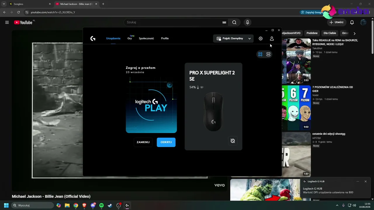Open Windows Start menu

tap(6, 205)
